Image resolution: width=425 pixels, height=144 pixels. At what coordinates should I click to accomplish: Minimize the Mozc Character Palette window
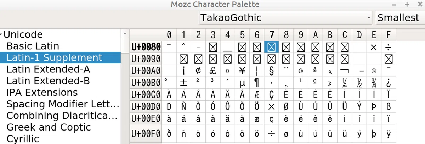(394, 5)
